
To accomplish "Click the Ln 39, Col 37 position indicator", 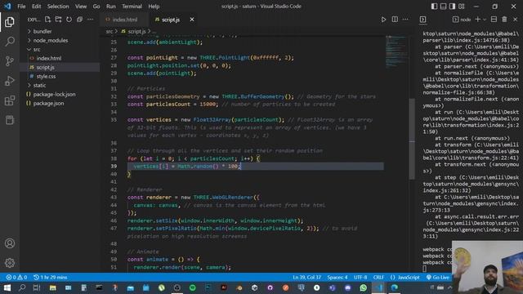I will 307,278.
